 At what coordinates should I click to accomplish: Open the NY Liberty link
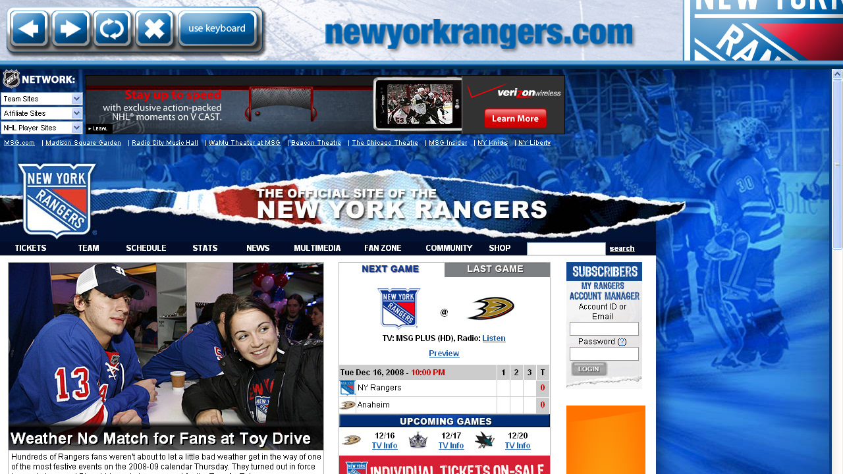coord(534,143)
